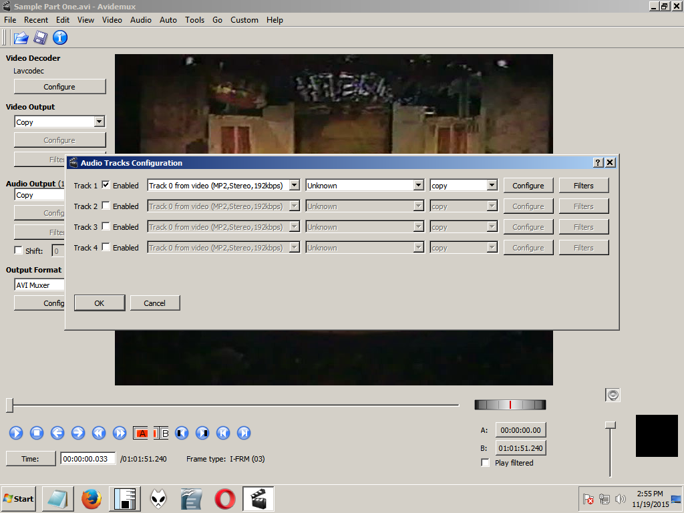Image resolution: width=684 pixels, height=513 pixels.
Task: Open Firefox from the taskbar
Action: click(91, 499)
